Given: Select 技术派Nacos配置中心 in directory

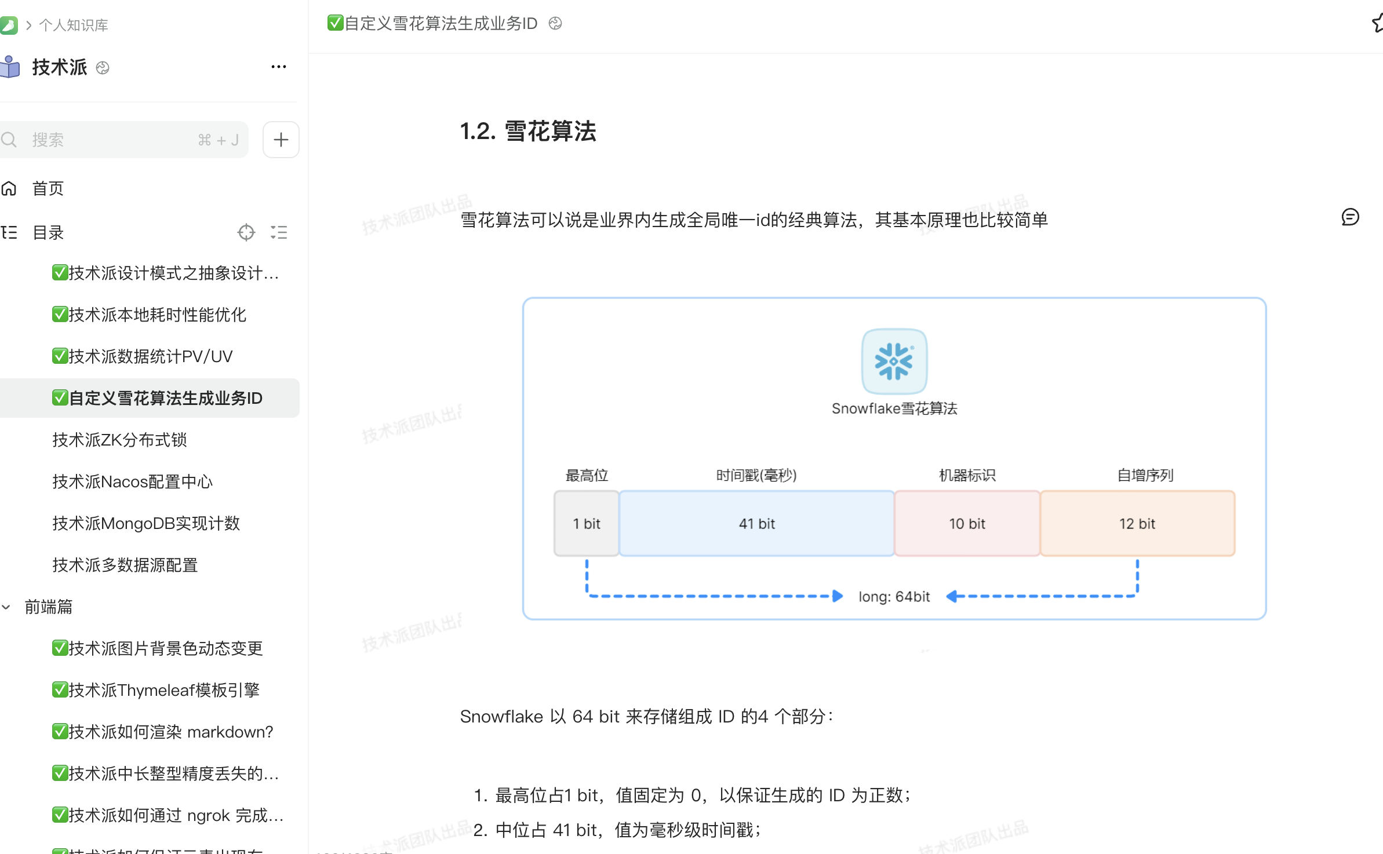Looking at the screenshot, I should (132, 481).
